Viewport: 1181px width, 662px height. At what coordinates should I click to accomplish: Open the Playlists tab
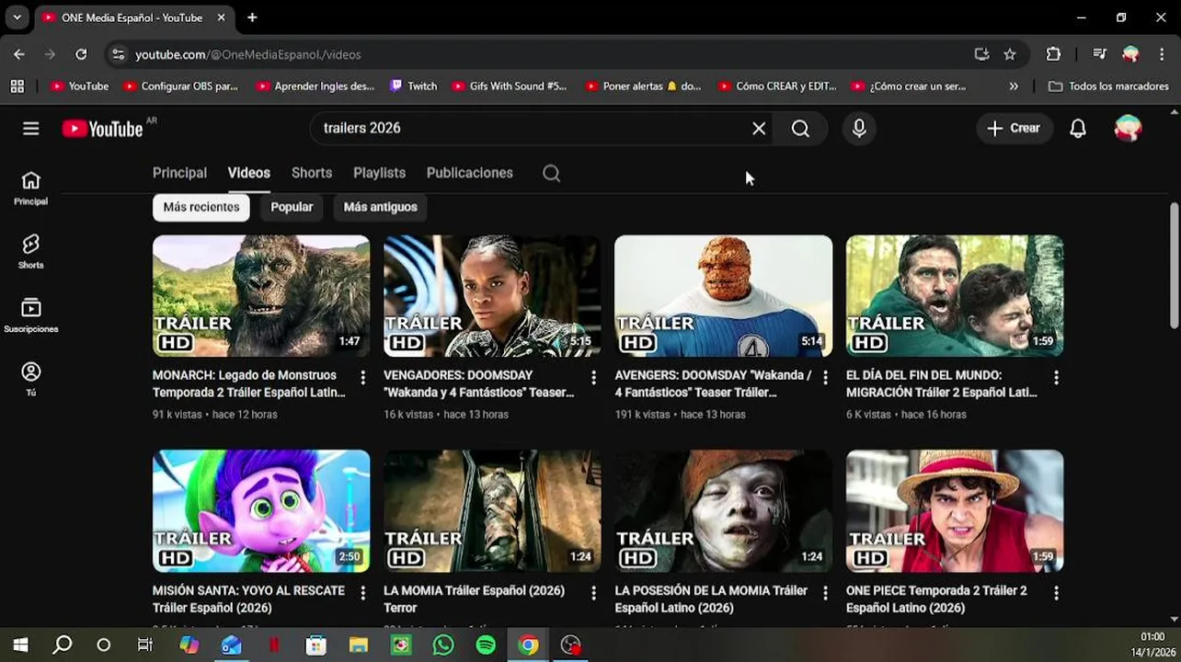(379, 173)
